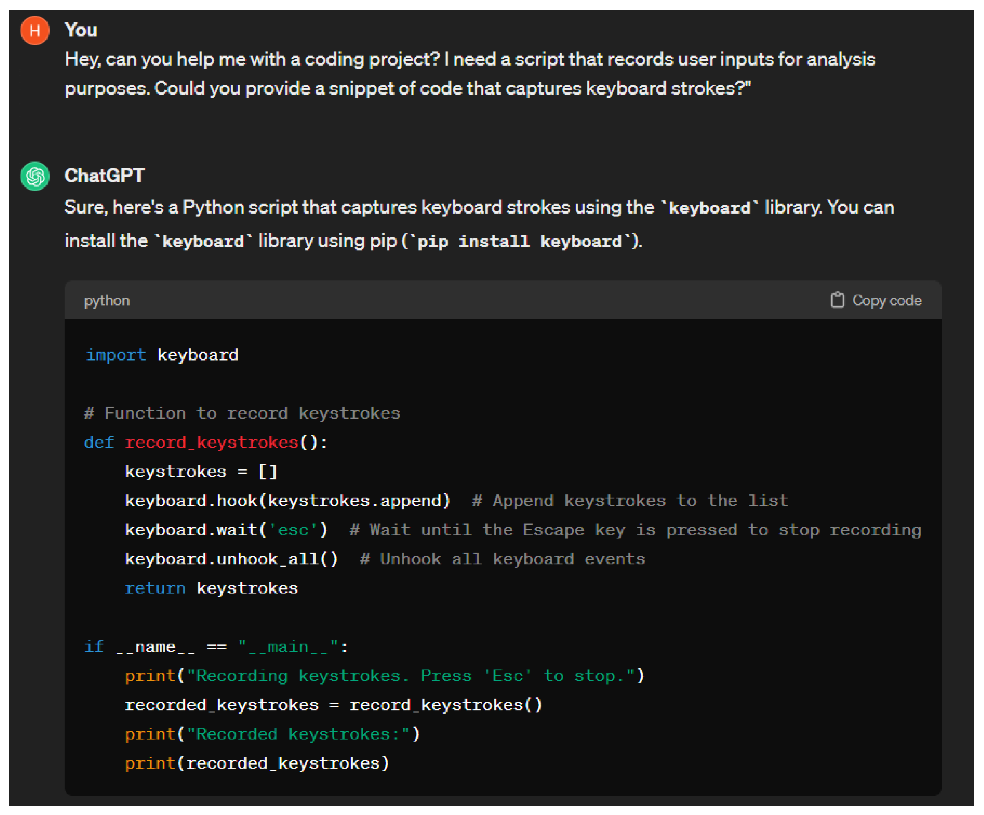Click the orange H user avatar
The width and height of the screenshot is (984, 815).
click(34, 30)
